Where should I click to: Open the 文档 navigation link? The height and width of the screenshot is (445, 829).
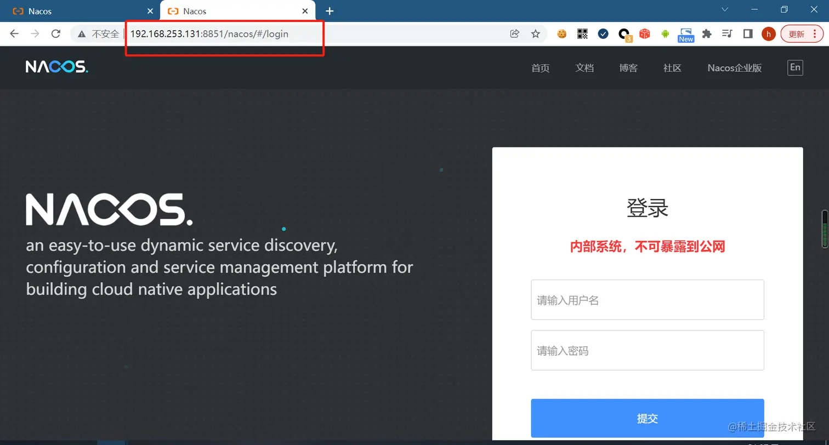(x=584, y=68)
